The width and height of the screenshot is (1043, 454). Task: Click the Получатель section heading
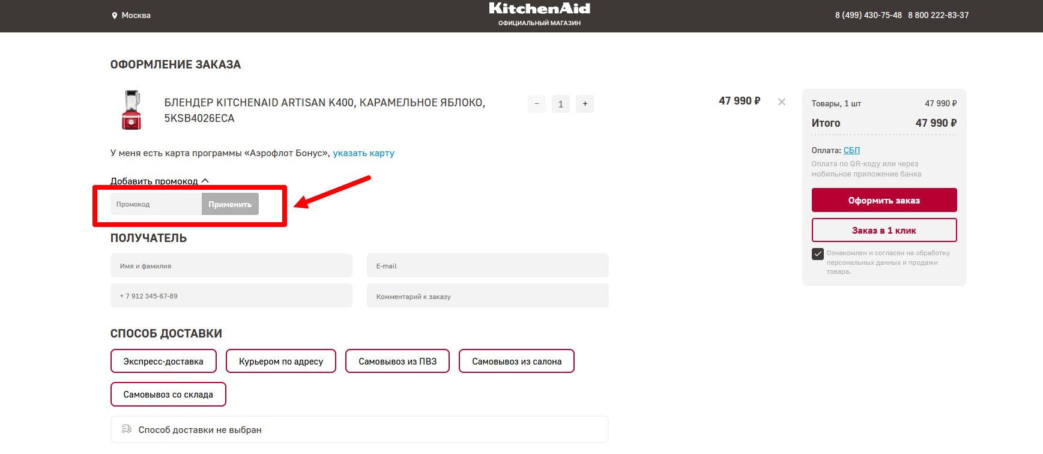click(148, 238)
